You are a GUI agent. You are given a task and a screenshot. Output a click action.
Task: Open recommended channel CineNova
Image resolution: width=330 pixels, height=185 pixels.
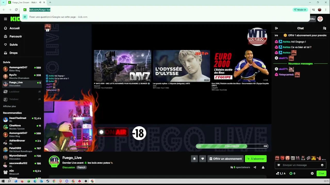[x=22, y=127]
